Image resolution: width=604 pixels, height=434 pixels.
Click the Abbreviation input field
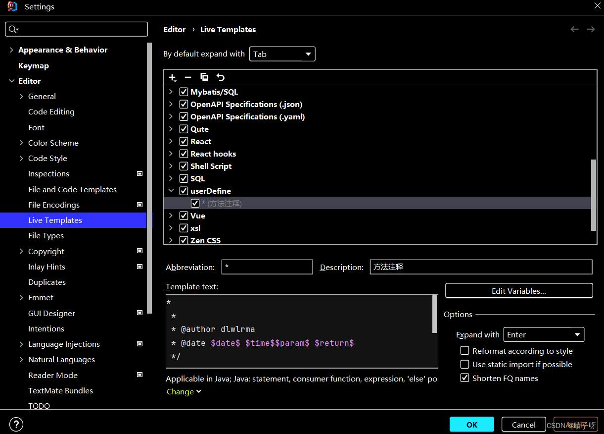pyautogui.click(x=267, y=267)
